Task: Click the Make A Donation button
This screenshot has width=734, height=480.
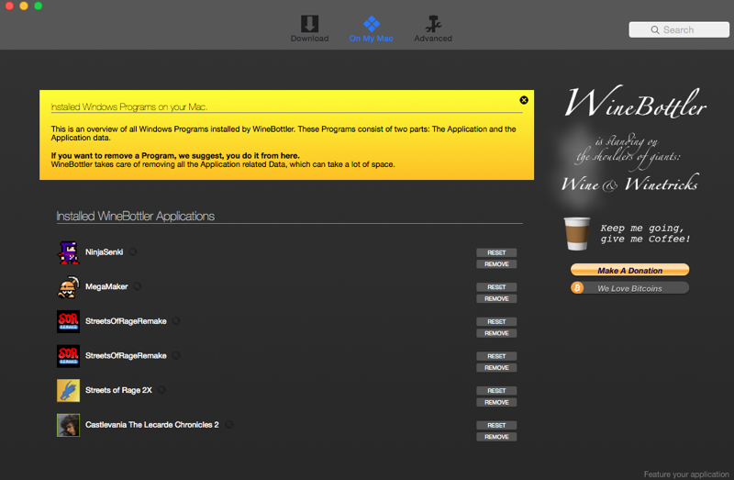Action: coord(629,270)
